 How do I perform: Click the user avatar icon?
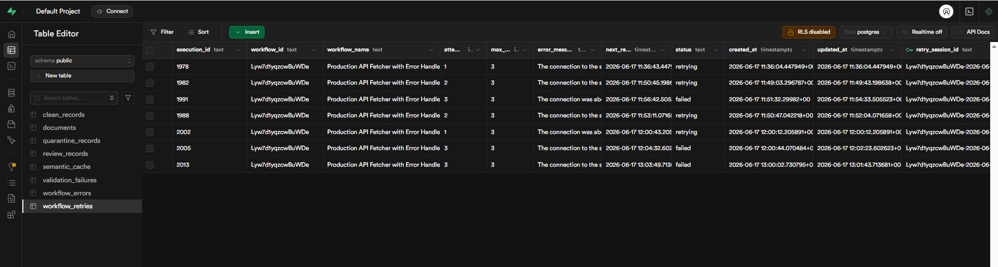946,11
